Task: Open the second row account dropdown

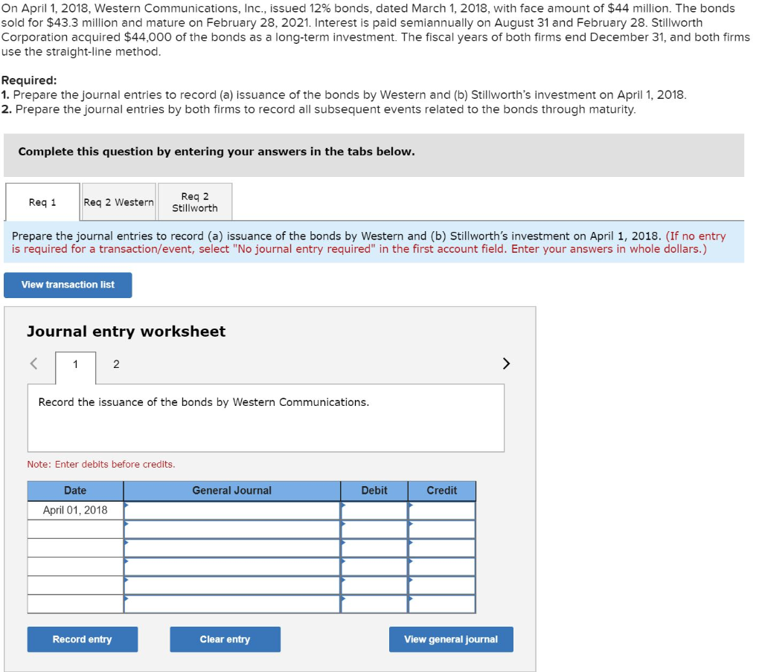Action: click(x=231, y=528)
